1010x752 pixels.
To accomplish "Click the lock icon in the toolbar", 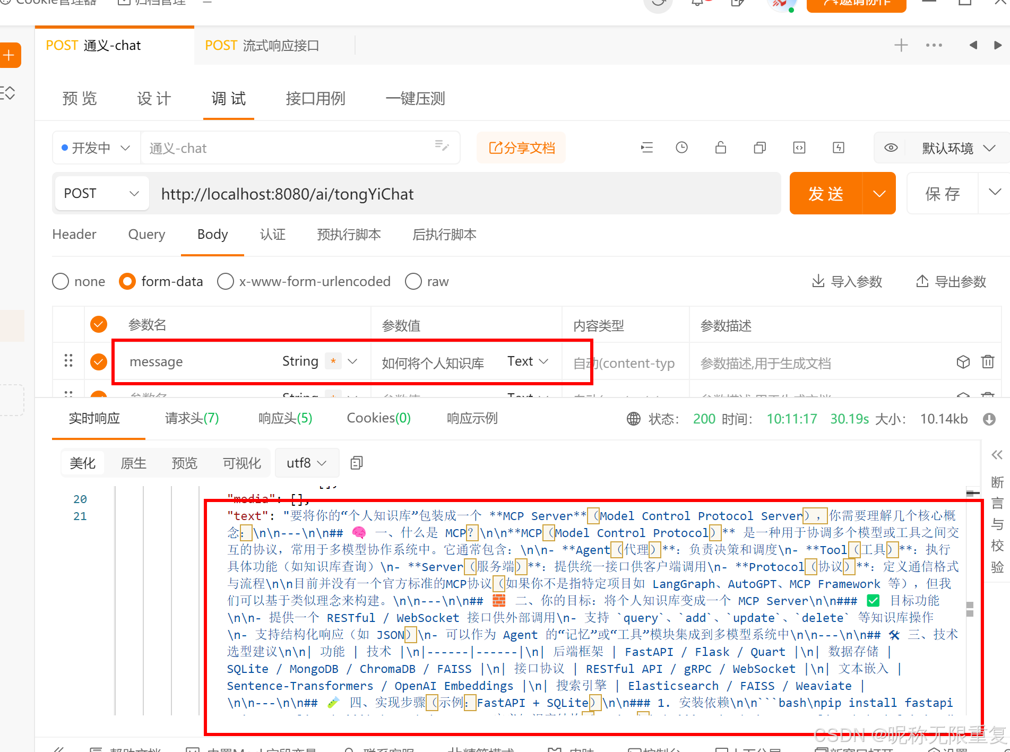I will [720, 148].
